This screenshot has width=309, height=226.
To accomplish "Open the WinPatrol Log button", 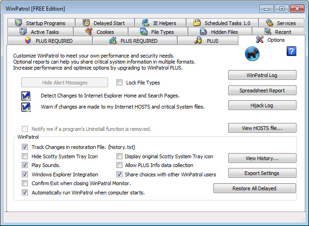I will [262, 76].
